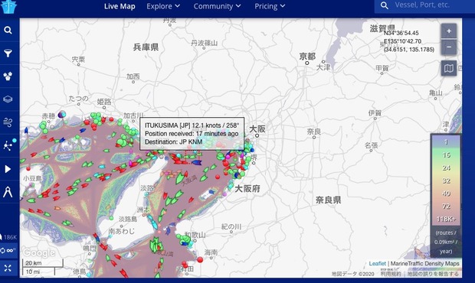Open the map type selector icon
Viewport: 475px width, 283px height.
click(449, 69)
